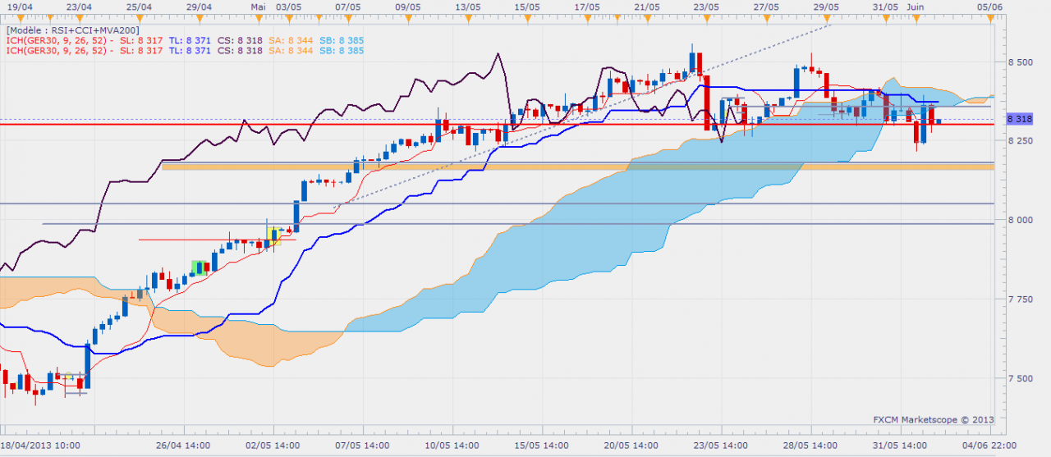Select the green highlighted box near 26/04

(198, 267)
